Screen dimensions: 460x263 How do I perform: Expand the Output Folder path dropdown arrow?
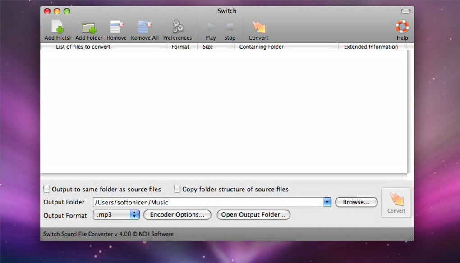click(327, 202)
